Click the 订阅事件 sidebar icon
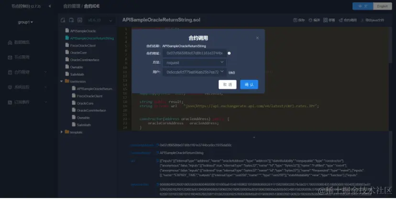This screenshot has width=396, height=199. point(10,102)
